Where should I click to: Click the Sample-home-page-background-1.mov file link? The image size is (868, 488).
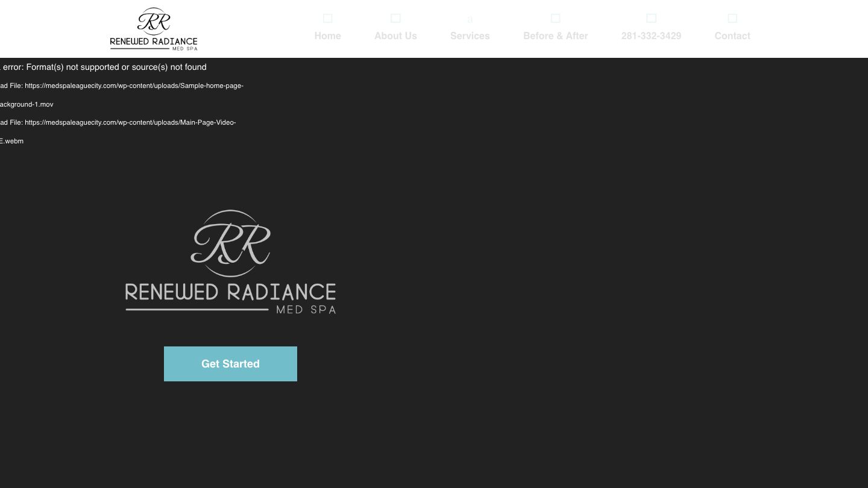121,95
